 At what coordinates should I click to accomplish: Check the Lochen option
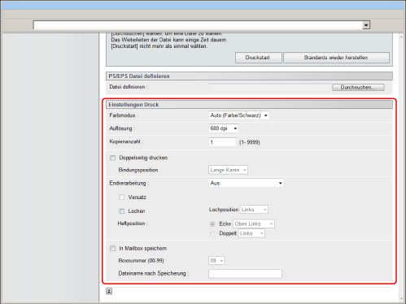(x=122, y=211)
